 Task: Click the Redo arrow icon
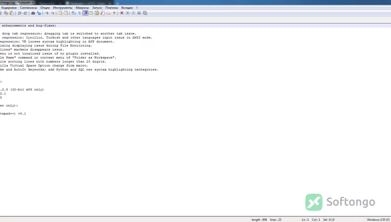pyautogui.click(x=25, y=13)
